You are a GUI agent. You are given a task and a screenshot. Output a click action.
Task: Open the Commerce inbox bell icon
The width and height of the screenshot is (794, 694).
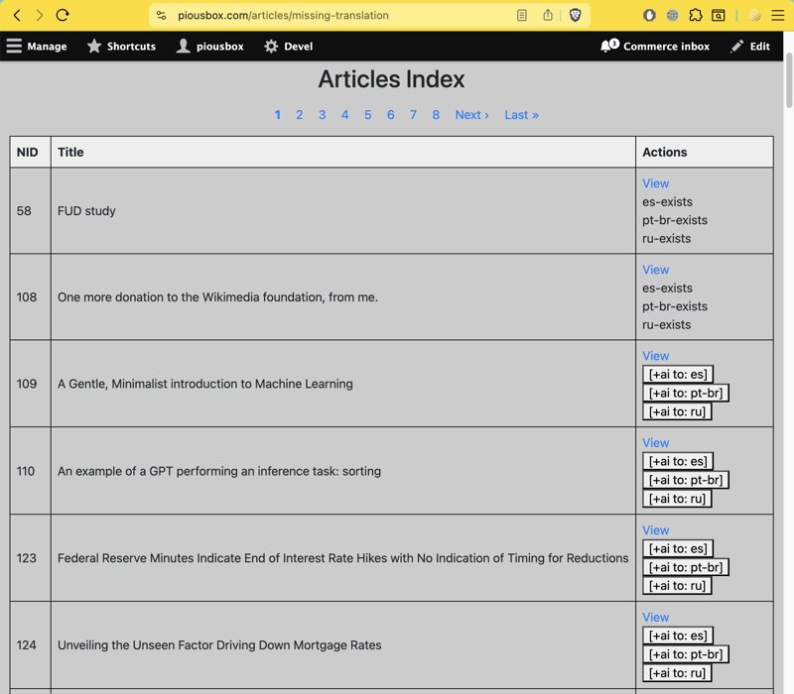point(606,46)
